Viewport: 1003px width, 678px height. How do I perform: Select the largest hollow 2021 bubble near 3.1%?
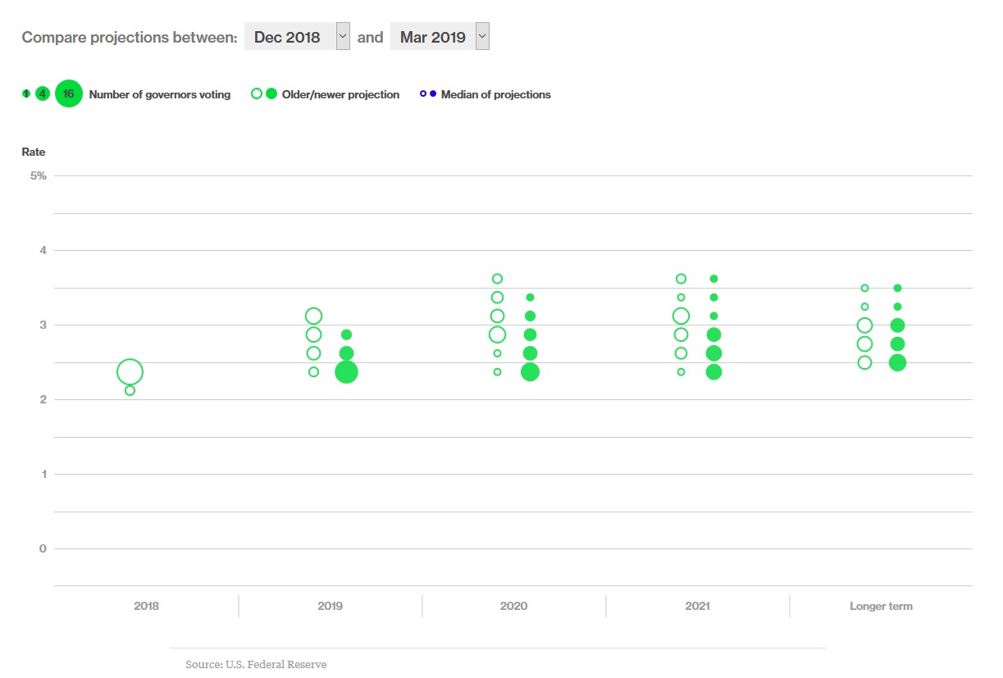click(x=681, y=316)
